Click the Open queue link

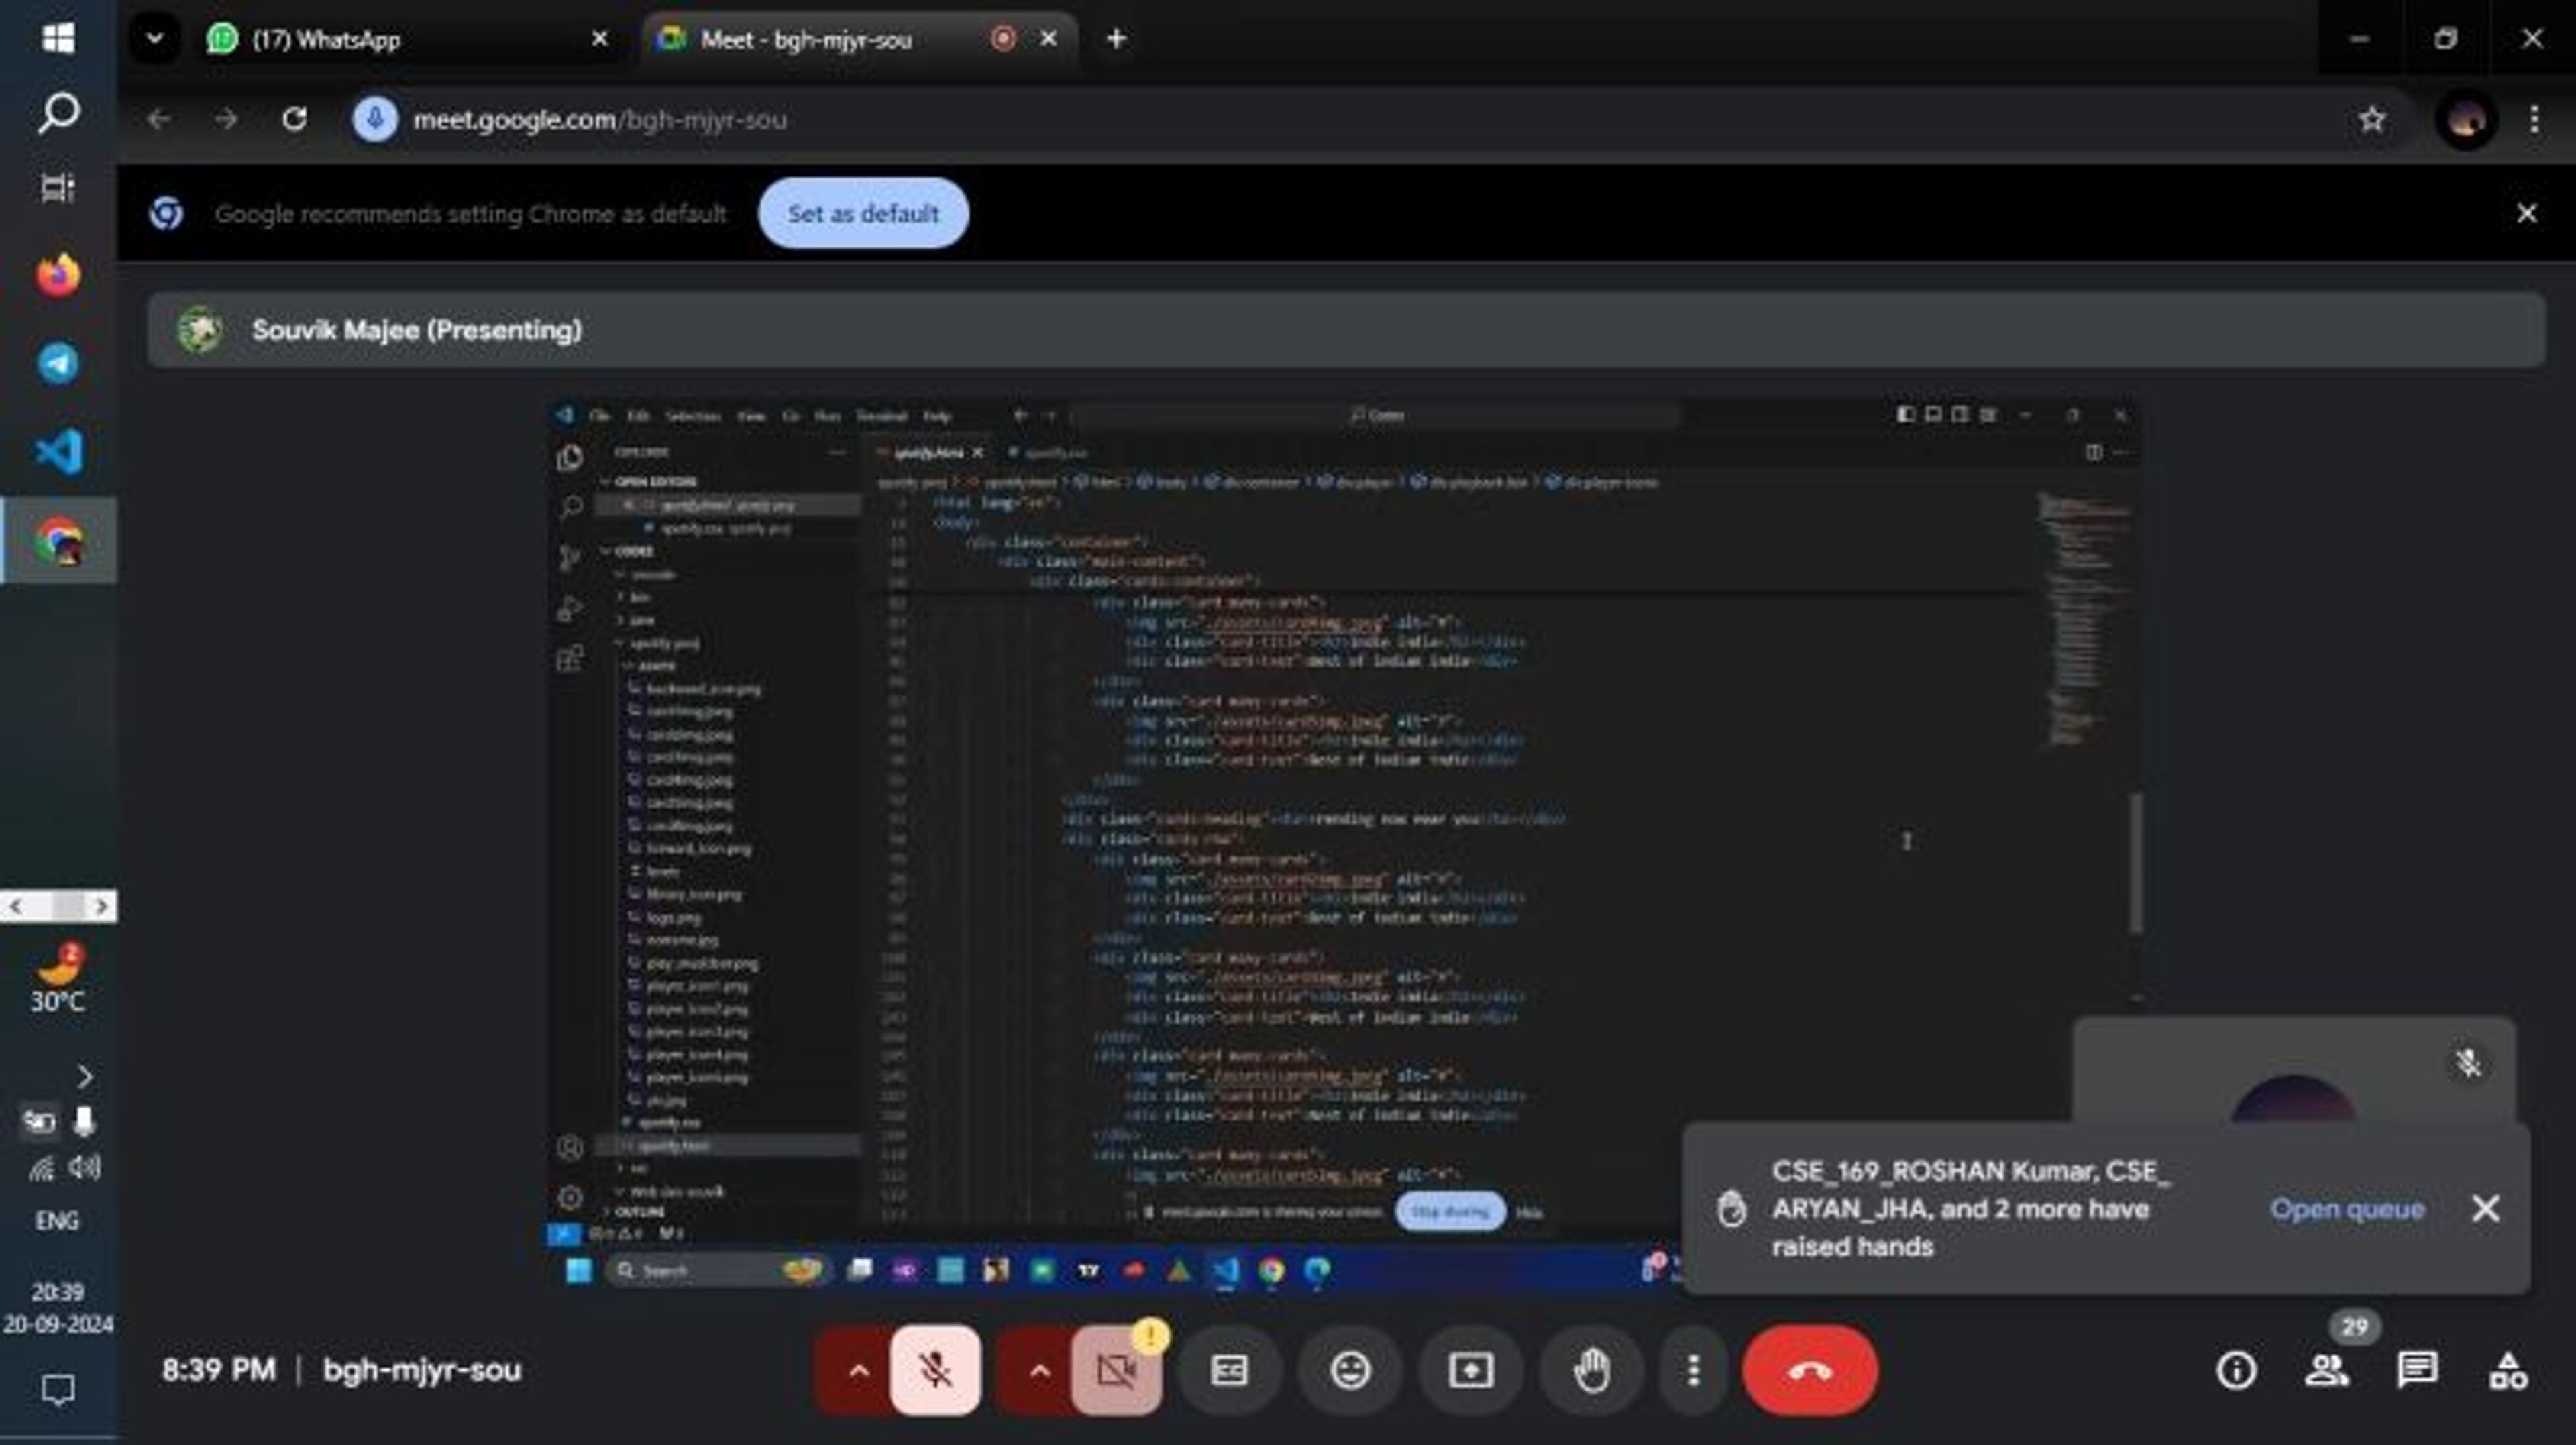pos(2347,1209)
